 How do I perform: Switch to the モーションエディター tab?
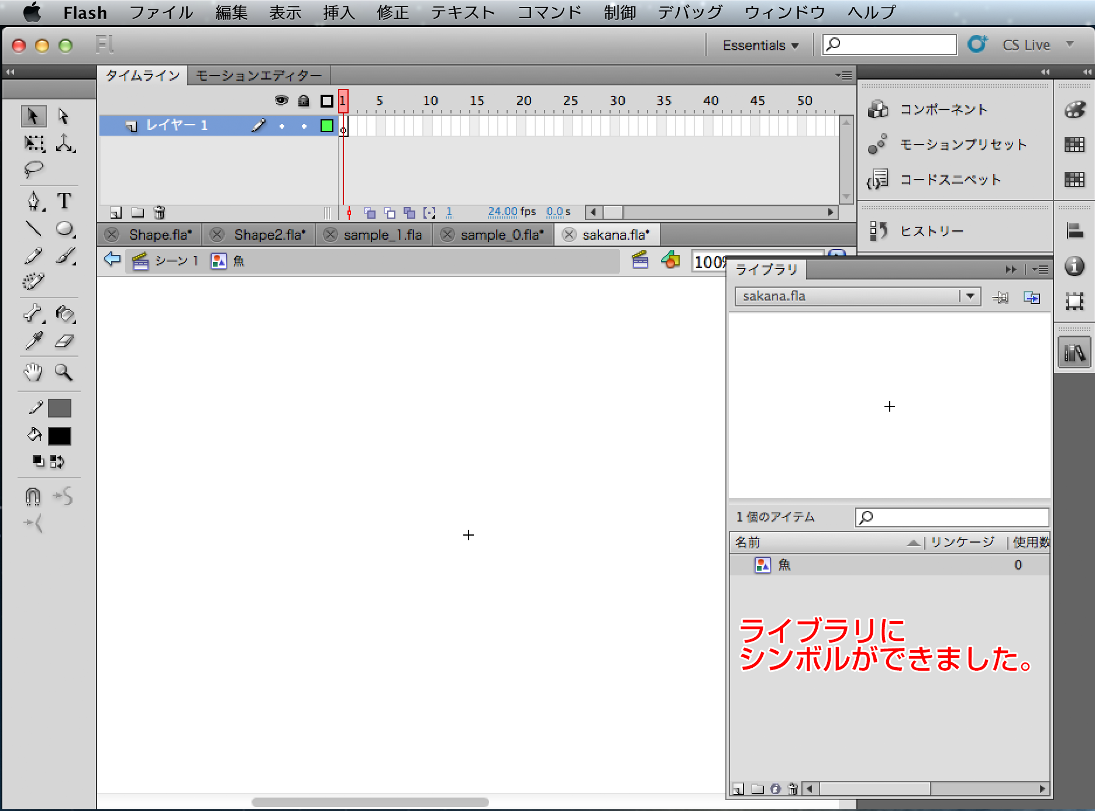(x=258, y=75)
